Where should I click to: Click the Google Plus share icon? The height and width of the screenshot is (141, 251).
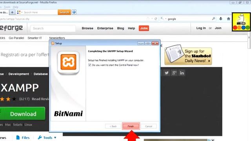(174, 73)
